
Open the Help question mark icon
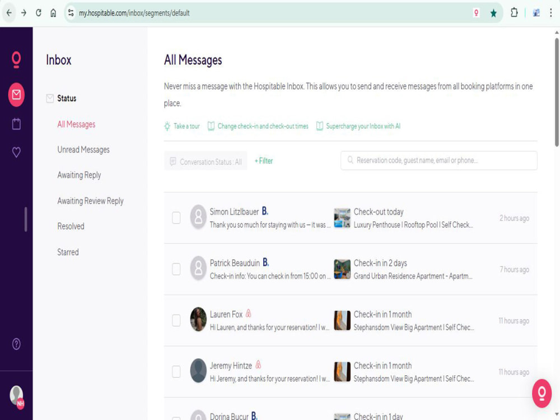[x=16, y=344]
